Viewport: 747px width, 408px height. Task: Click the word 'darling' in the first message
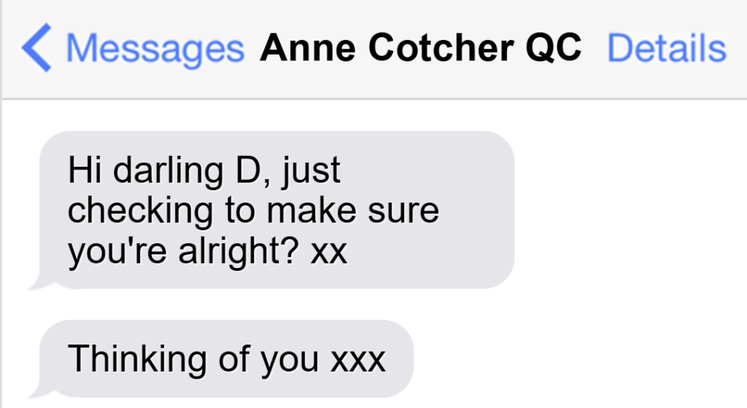(169, 170)
